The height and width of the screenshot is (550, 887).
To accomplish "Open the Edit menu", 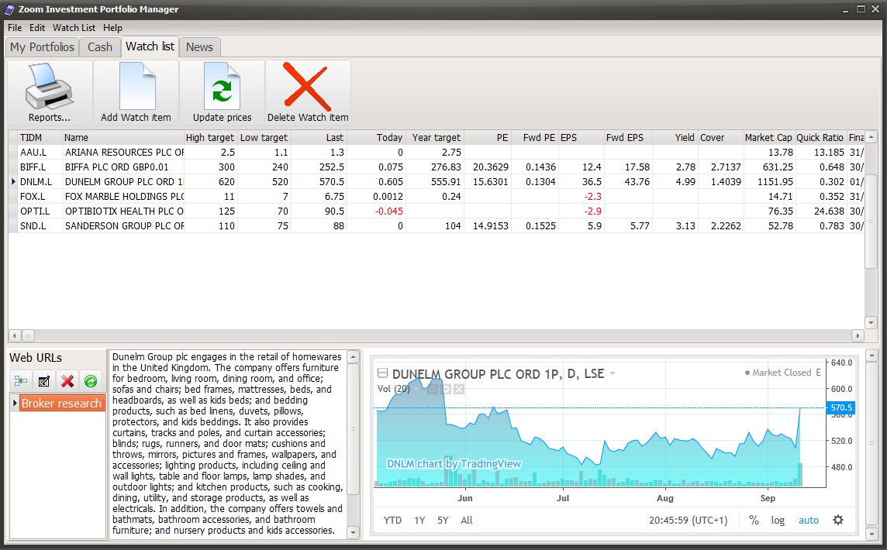I will 37,28.
